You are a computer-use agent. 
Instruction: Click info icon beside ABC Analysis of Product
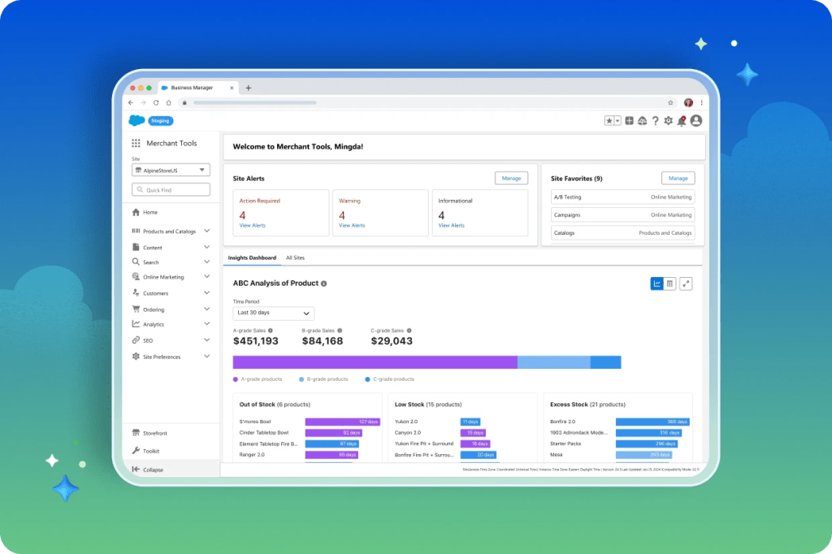point(323,283)
